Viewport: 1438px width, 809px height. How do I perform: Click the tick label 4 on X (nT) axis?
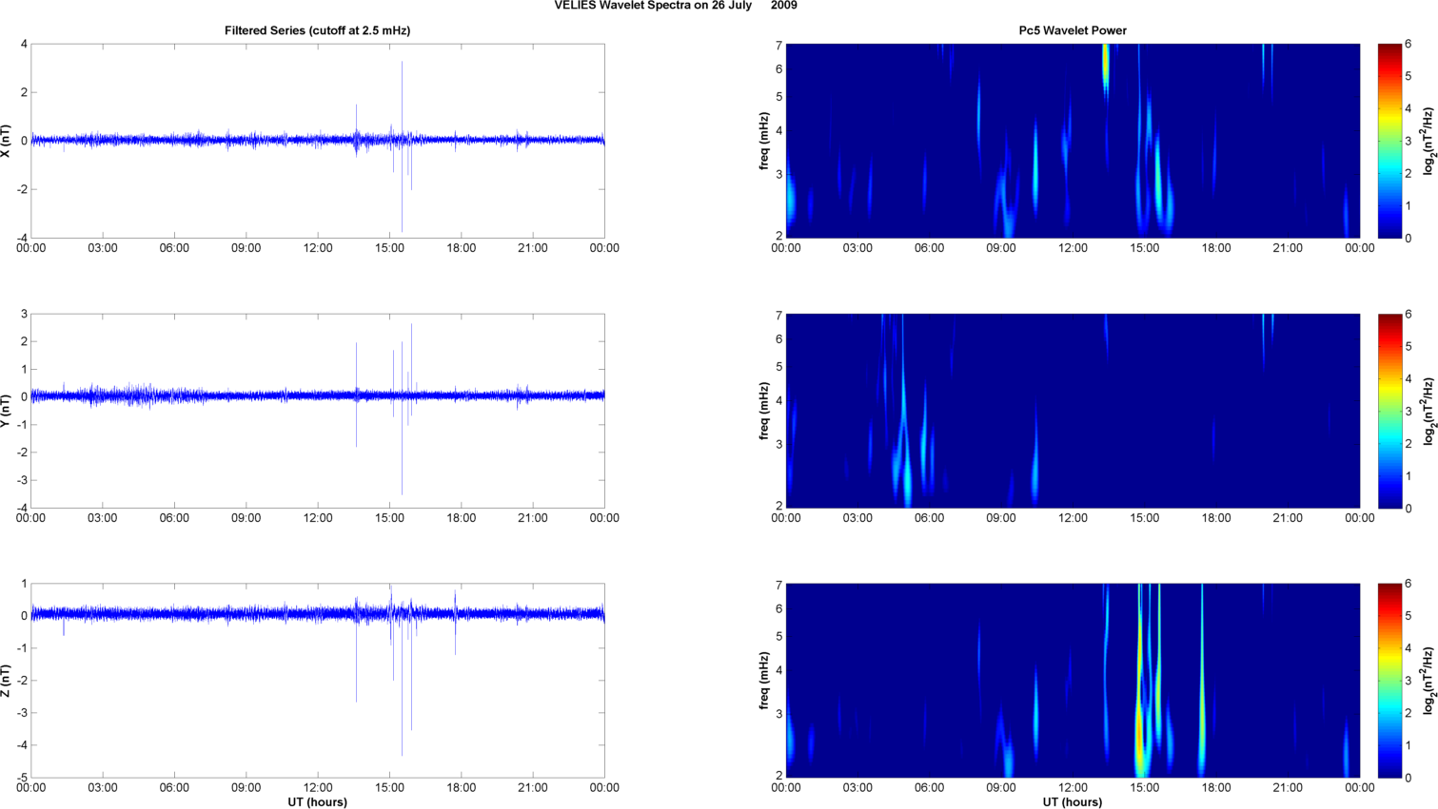(24, 44)
